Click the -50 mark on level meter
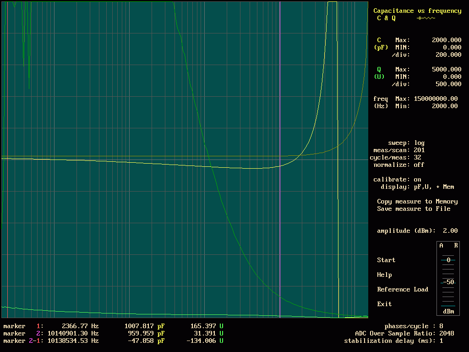 (448, 282)
